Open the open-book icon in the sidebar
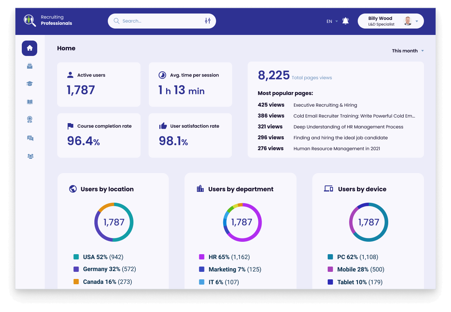This screenshot has height=312, width=451. (x=30, y=102)
